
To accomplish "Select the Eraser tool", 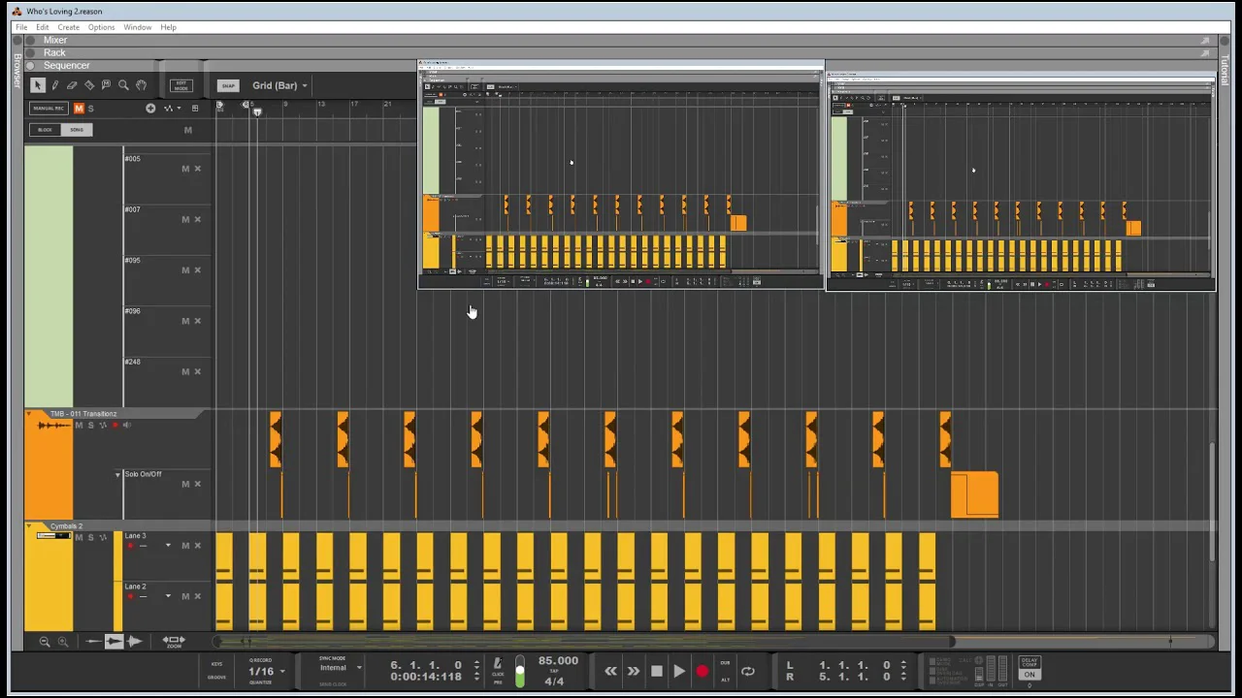I will click(72, 85).
